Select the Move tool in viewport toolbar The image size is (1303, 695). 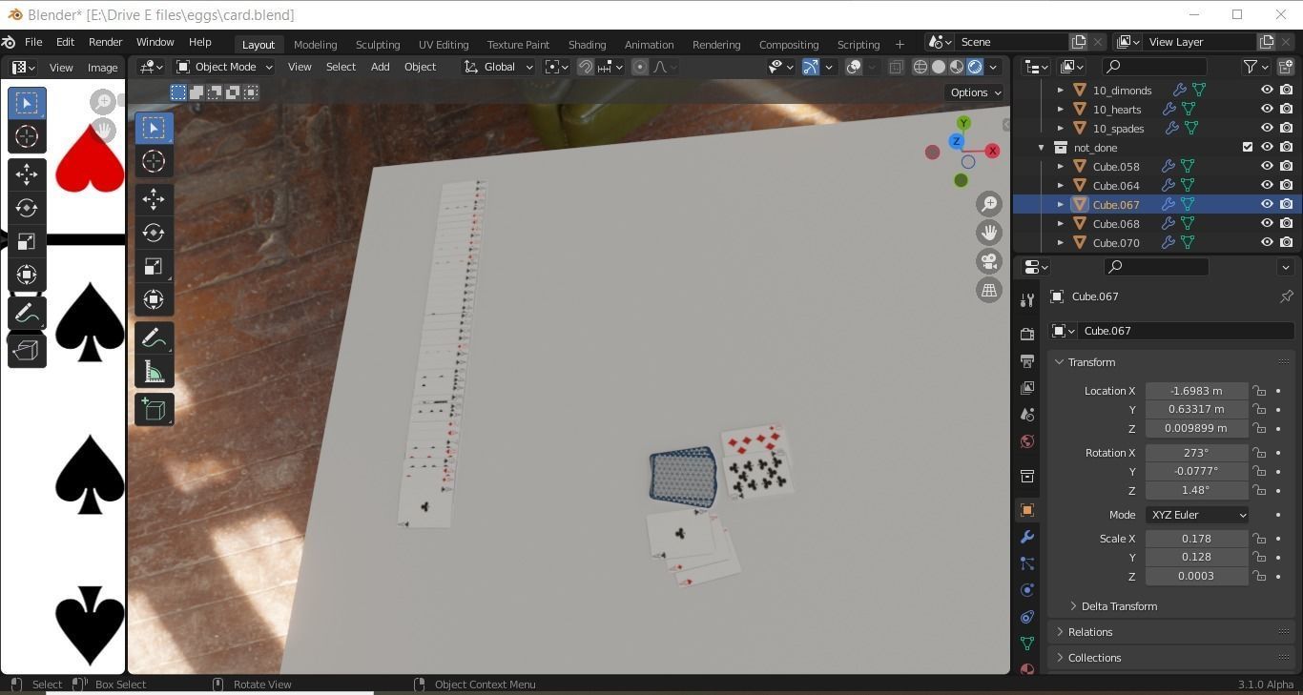[154, 199]
